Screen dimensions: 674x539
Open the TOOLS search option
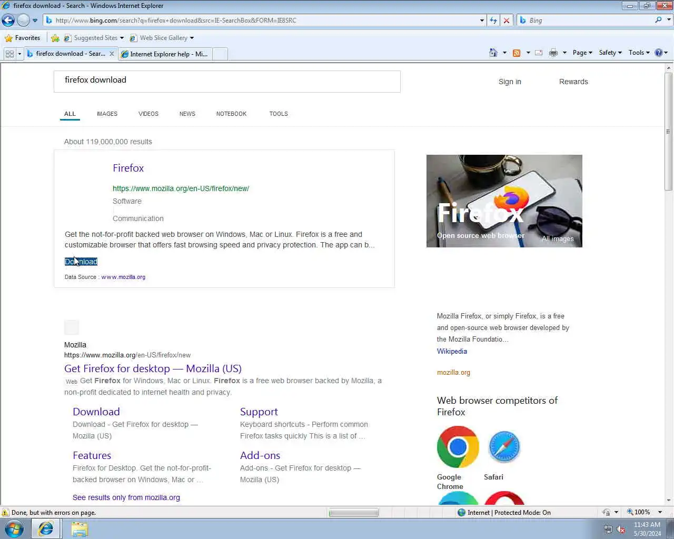coord(279,114)
